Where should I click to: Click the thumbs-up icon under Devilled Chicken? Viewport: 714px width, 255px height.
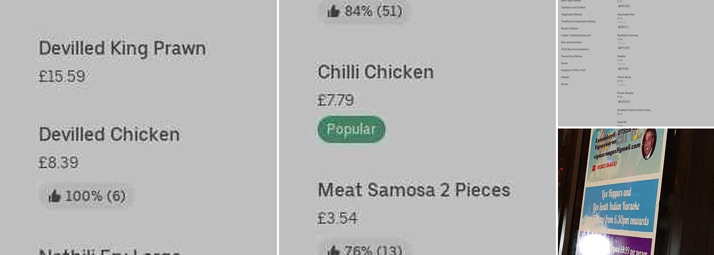[54, 196]
